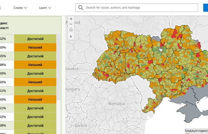The width and height of the screenshot is (208, 134).
Task: Select Низький cell in the 48% row
Action: (35, 65)
